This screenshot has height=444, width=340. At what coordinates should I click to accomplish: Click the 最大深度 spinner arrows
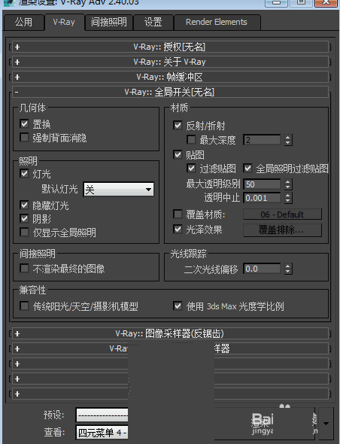tap(287, 140)
